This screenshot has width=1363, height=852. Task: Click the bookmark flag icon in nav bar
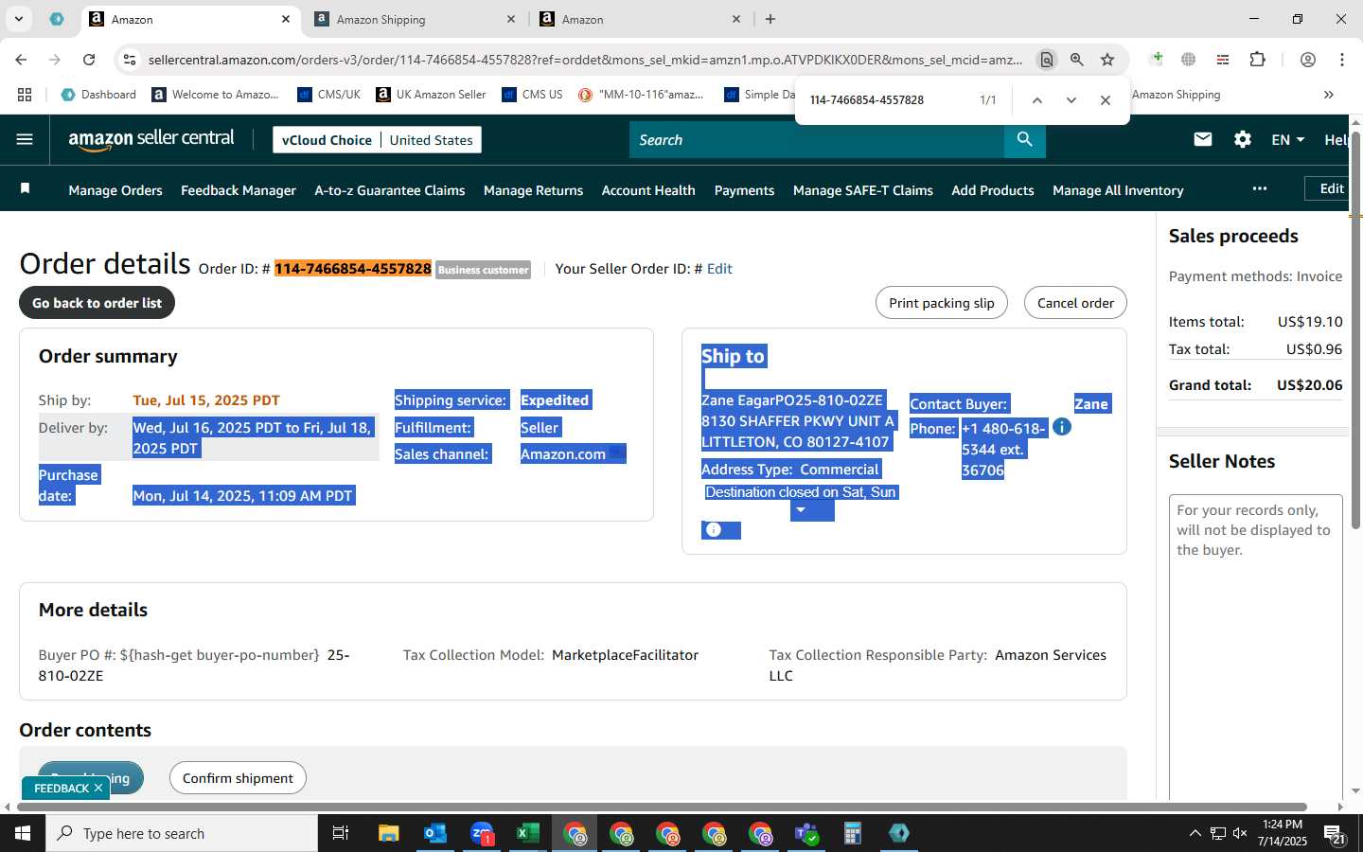coord(26,189)
